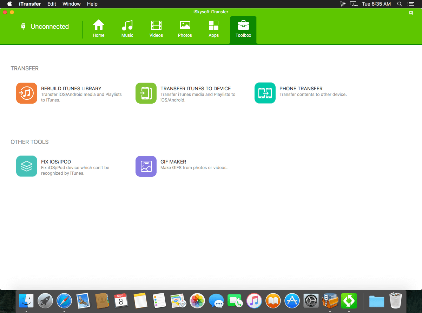The height and width of the screenshot is (313, 422).
Task: Open the Window menu
Action: click(72, 4)
